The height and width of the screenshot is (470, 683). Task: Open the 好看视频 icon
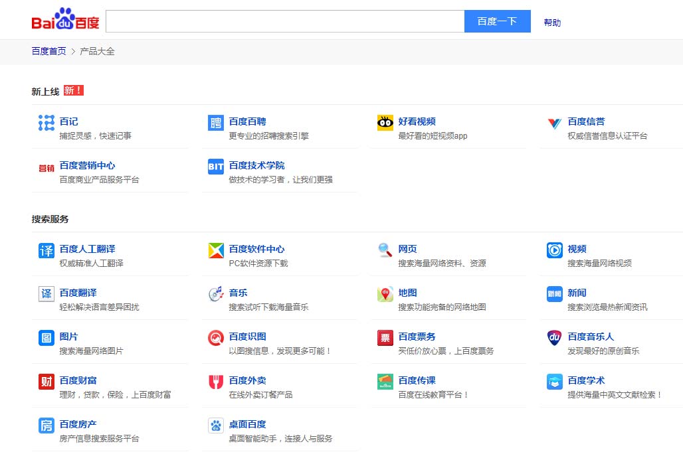click(x=385, y=123)
